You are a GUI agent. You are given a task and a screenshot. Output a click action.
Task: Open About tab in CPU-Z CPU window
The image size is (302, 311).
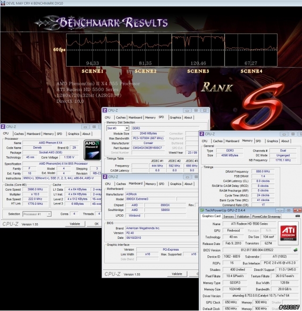pyautogui.click(x=86, y=134)
